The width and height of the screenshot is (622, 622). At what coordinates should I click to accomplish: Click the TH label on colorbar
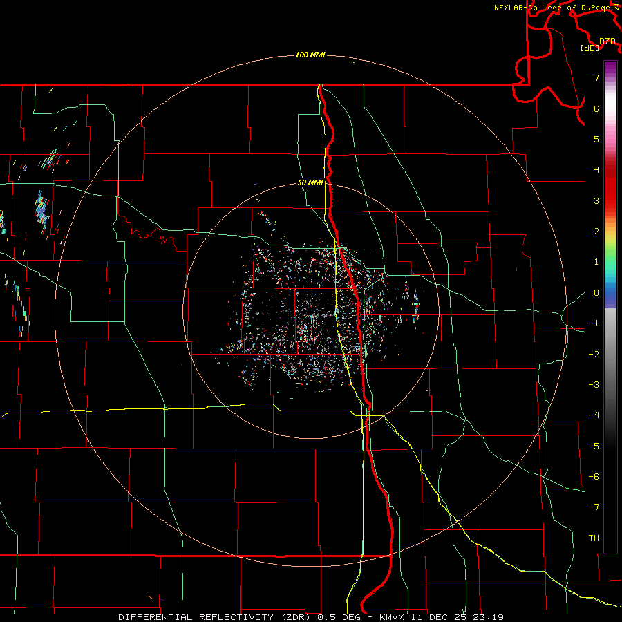594,538
